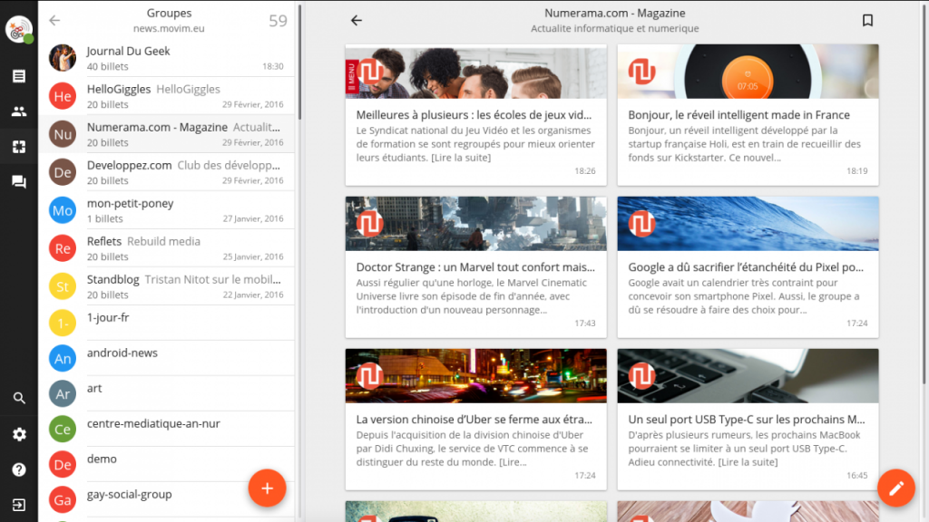Open 1-jour-fr group
The width and height of the screenshot is (929, 522).
point(167,323)
